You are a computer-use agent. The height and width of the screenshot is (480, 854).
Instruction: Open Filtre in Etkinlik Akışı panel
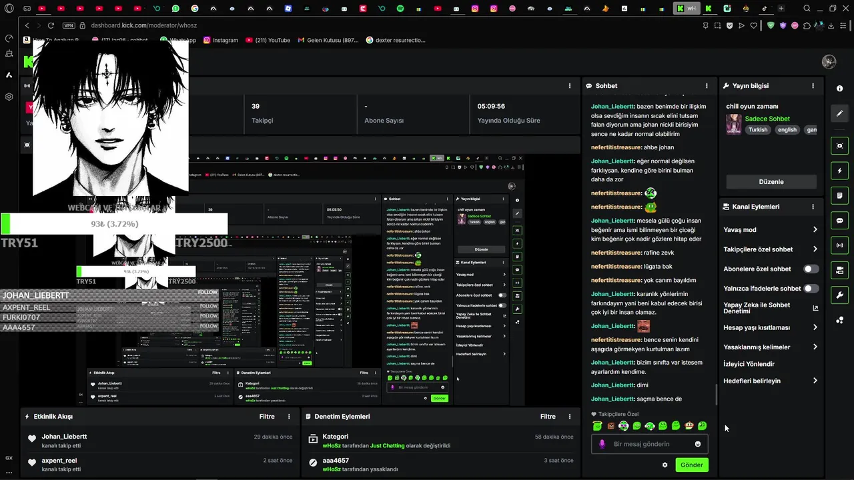point(267,417)
